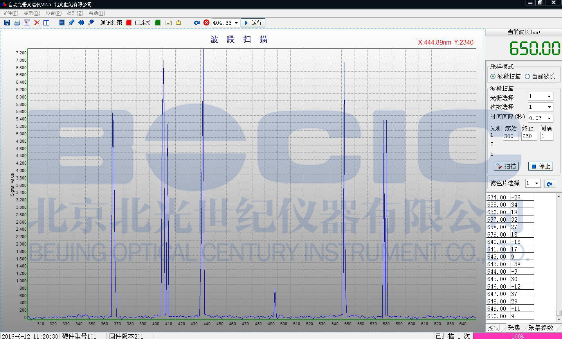Click the blue pushpin toolbar icon
This screenshot has height=339, width=562.
(x=71, y=23)
